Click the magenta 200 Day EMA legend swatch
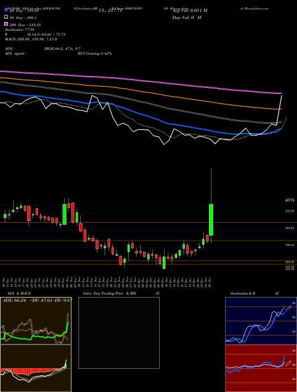 pyautogui.click(x=7, y=24)
